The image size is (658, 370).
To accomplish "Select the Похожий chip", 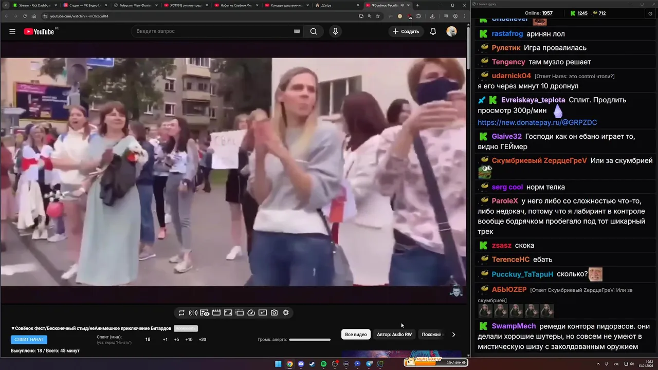I will [x=431, y=335].
